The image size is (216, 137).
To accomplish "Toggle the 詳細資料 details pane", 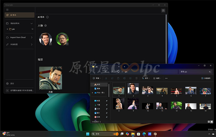I will [206, 78].
